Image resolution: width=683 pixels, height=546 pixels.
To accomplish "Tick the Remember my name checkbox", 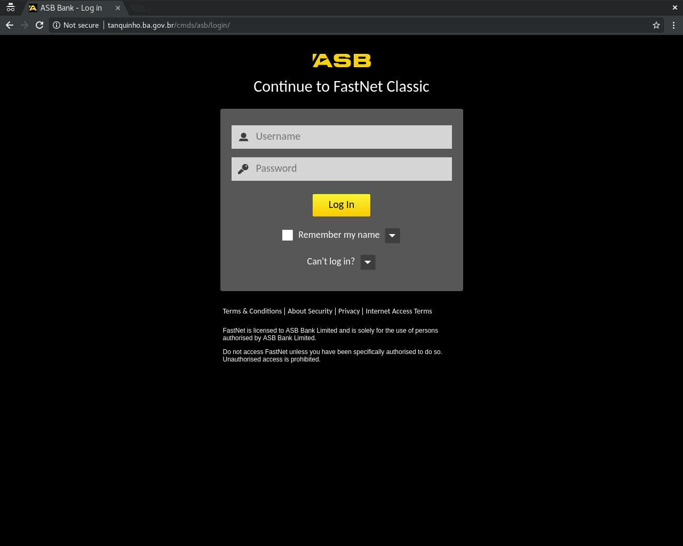I will [x=288, y=235].
